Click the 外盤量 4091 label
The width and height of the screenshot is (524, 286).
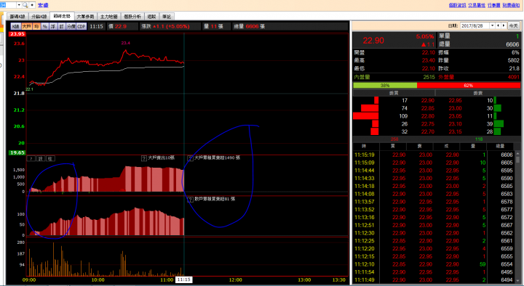click(x=479, y=77)
